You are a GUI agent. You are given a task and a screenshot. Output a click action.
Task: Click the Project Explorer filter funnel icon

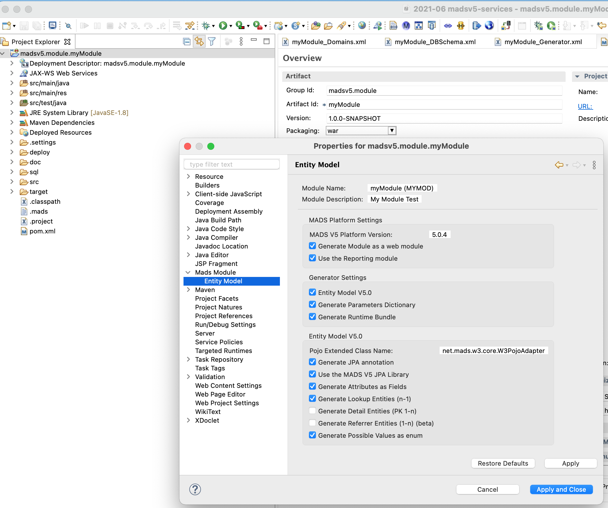[x=212, y=42]
